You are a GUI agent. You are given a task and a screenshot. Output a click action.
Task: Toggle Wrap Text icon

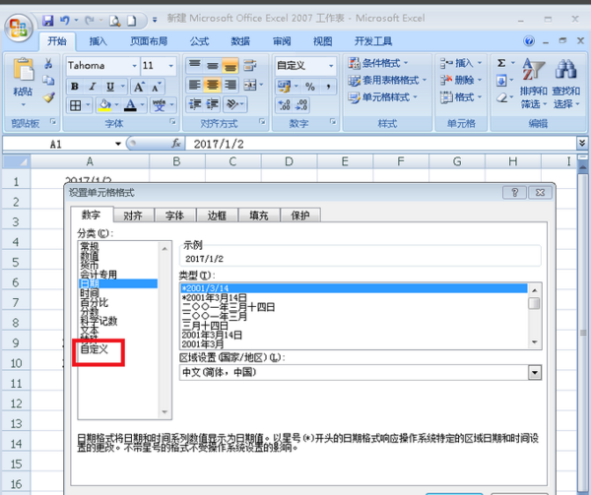click(x=249, y=66)
